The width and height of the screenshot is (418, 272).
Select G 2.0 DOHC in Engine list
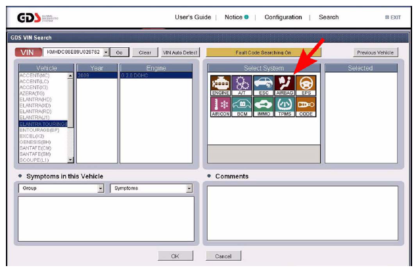pos(156,75)
